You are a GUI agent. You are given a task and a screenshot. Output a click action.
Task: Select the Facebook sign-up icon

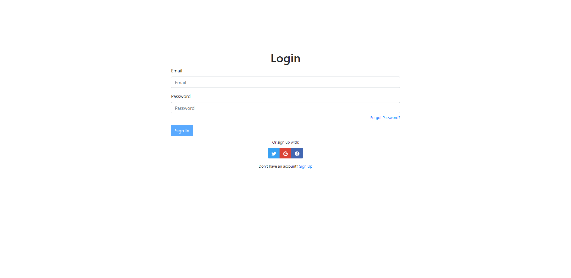point(297,153)
